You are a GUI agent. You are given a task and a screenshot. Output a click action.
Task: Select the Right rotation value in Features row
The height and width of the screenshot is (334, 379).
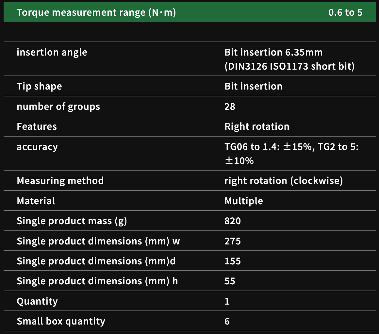pyautogui.click(x=257, y=126)
